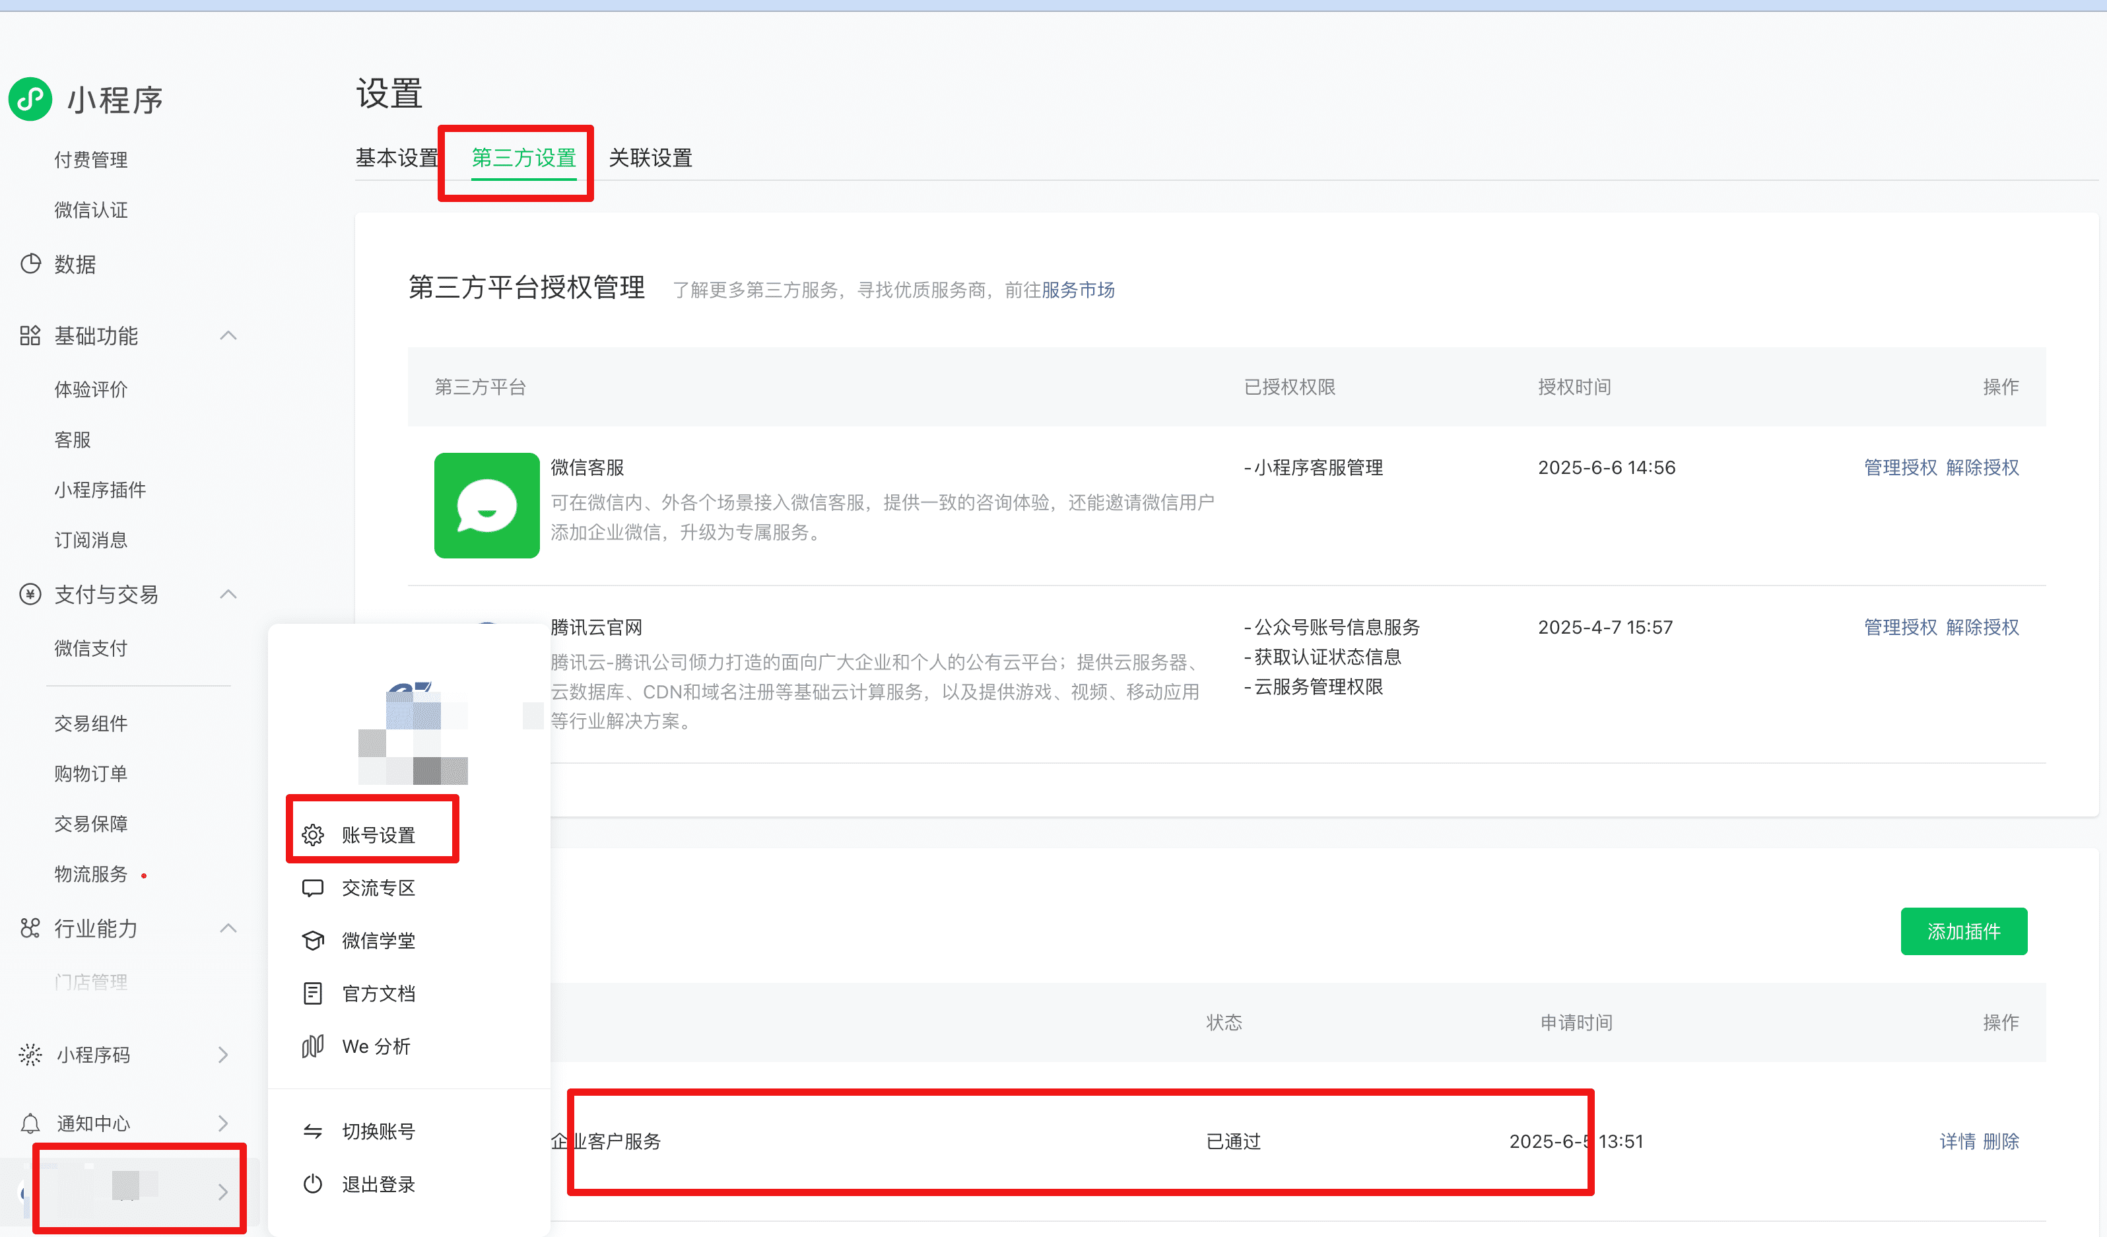Screen dimensions: 2107x1237
Task: Click the 云服务管理权限 permission text
Action: [1319, 686]
